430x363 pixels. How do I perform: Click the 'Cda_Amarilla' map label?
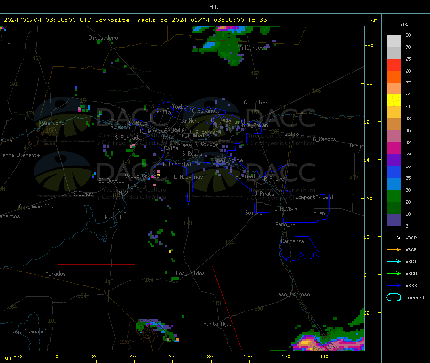click(x=36, y=207)
